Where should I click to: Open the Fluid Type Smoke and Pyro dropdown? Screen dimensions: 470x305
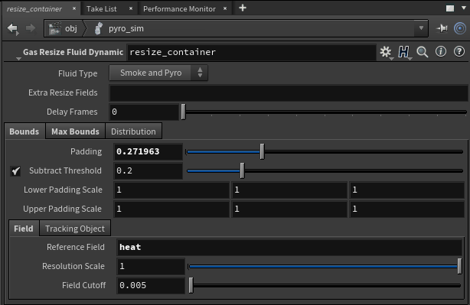(158, 73)
